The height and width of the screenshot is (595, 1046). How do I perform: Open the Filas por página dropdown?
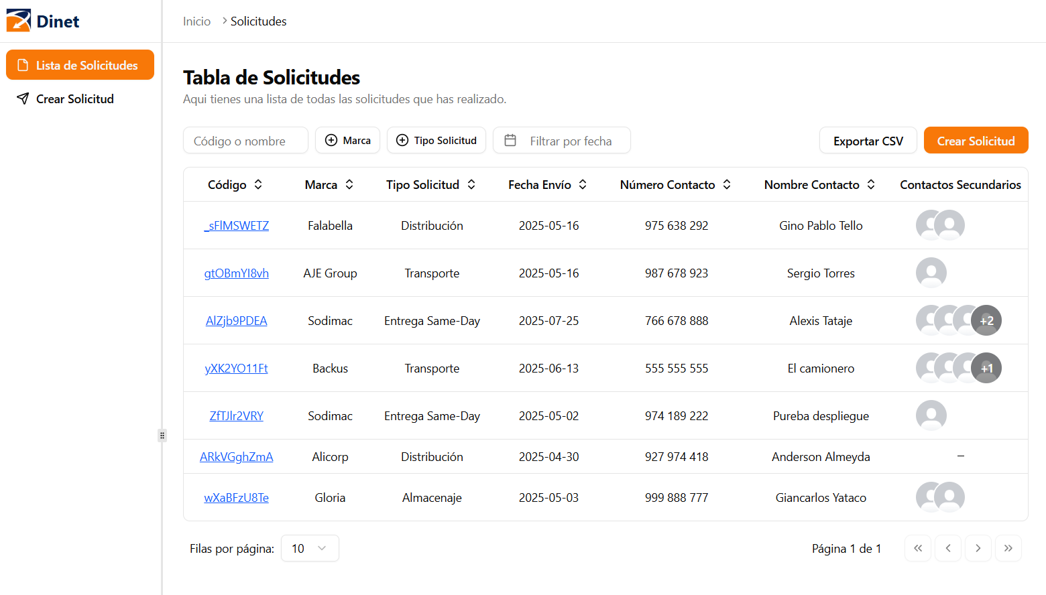tap(310, 548)
